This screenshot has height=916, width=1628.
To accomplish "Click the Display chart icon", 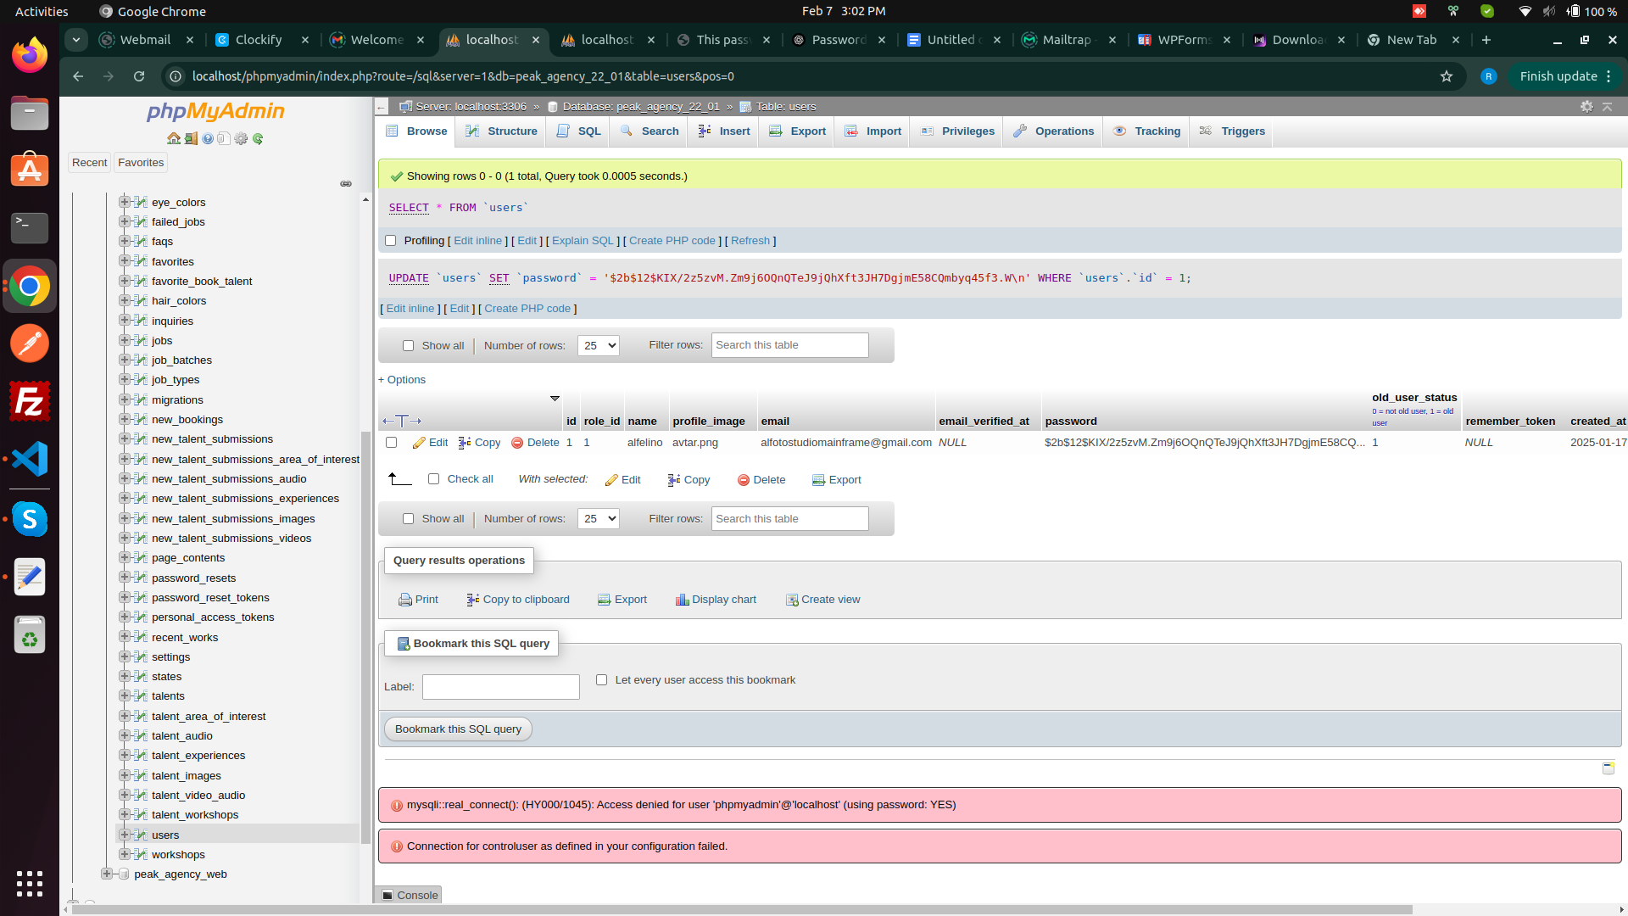I will point(682,600).
